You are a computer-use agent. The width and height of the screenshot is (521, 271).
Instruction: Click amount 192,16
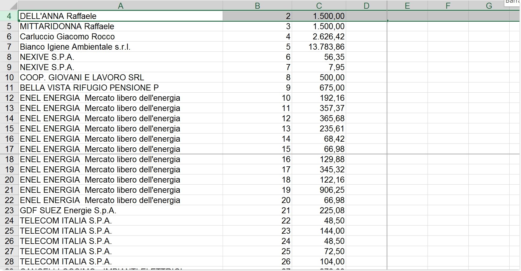[319, 98]
